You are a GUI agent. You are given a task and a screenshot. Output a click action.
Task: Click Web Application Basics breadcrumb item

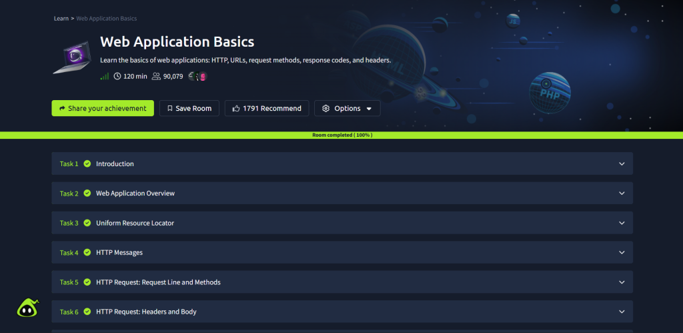point(107,19)
